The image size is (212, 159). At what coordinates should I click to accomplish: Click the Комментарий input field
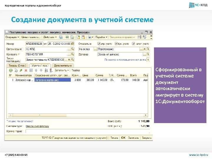(x=88, y=131)
